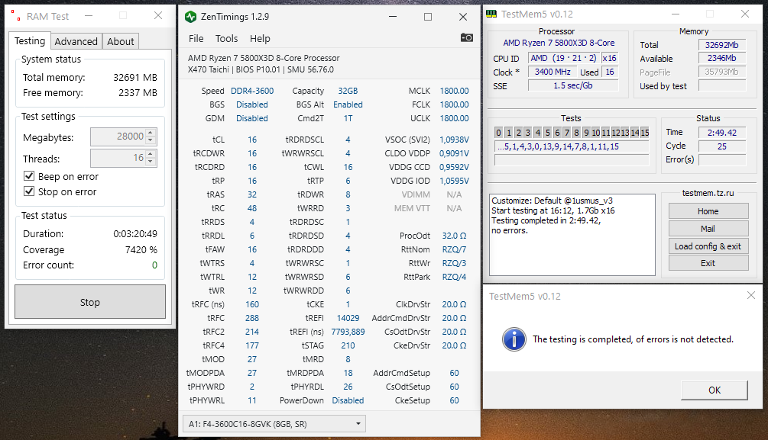Screen dimensions: 768x440
Task: Open the Help menu in ZenTimings
Action: [259, 38]
